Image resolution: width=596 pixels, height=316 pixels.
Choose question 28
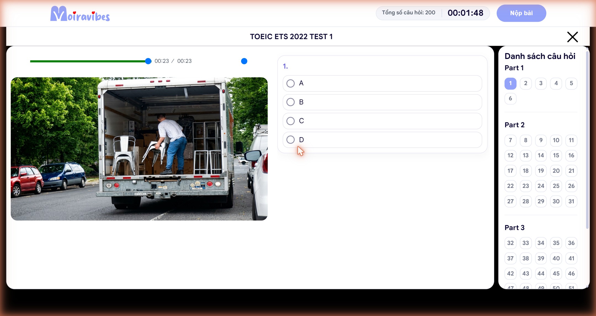[526, 201]
